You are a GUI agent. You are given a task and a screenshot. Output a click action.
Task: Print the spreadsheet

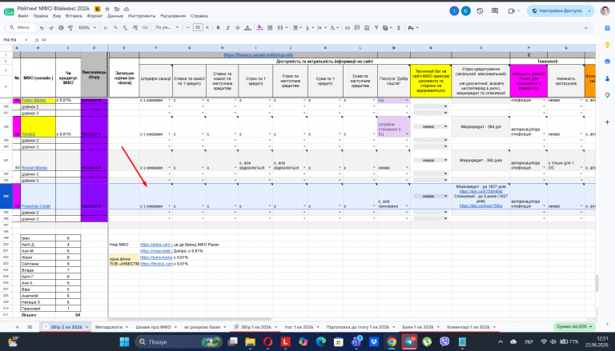coord(61,28)
